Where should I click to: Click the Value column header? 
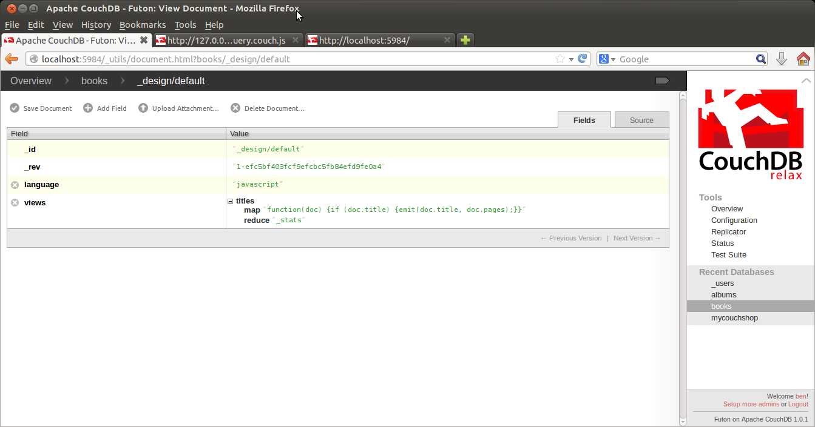[447, 133]
